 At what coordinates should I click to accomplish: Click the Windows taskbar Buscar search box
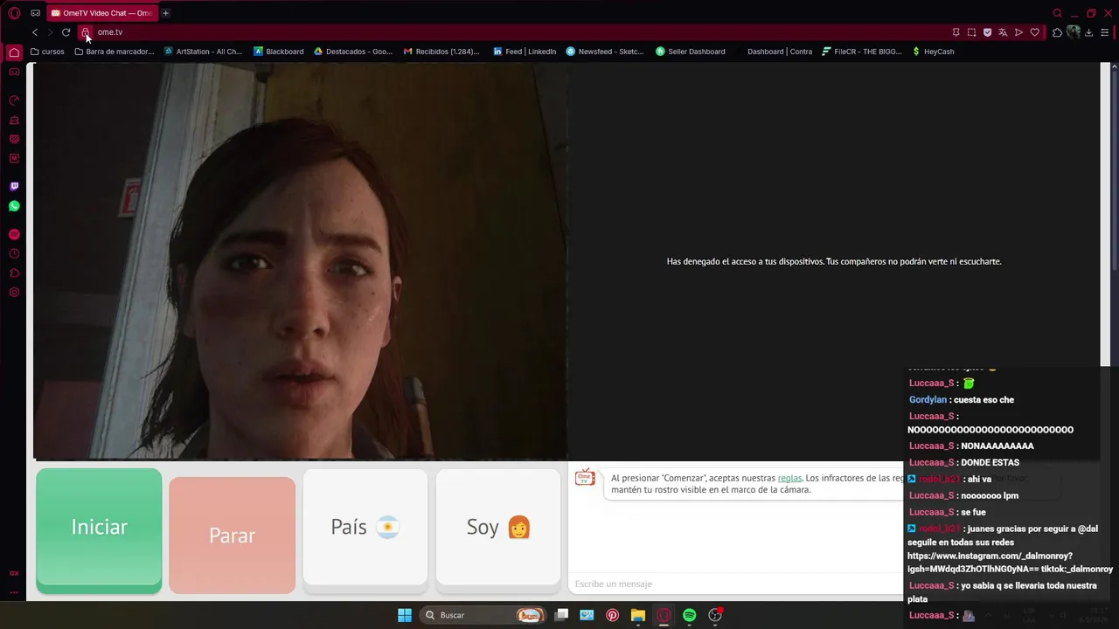coord(481,615)
